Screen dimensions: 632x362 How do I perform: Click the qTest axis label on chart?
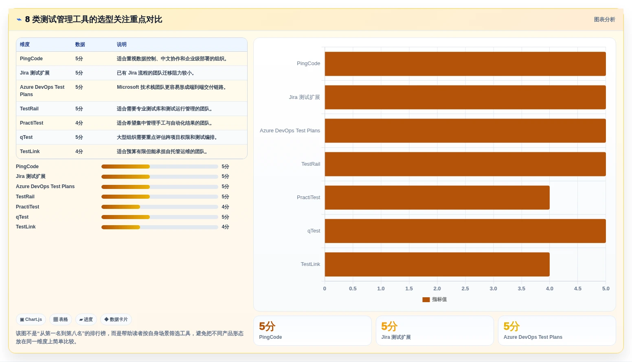pyautogui.click(x=314, y=231)
